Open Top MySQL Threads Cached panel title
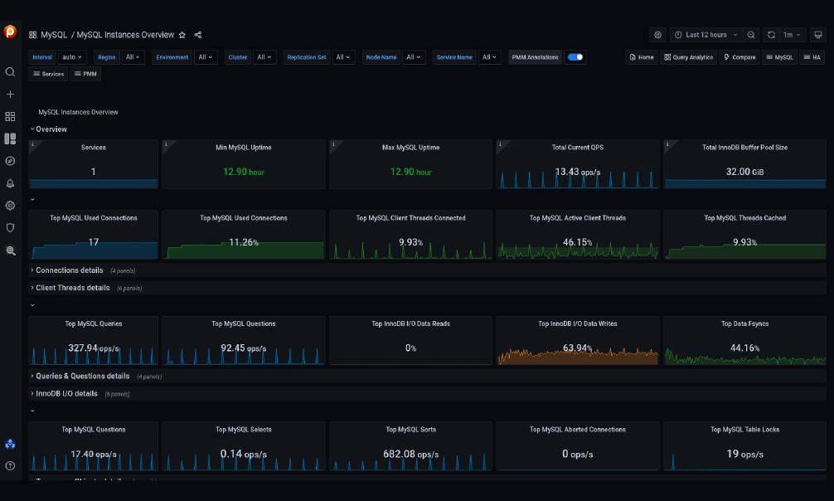This screenshot has height=501, width=834. tap(744, 218)
